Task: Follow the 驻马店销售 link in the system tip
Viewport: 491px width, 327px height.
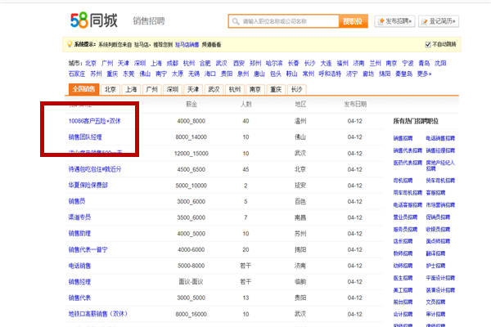Action: click(187, 45)
